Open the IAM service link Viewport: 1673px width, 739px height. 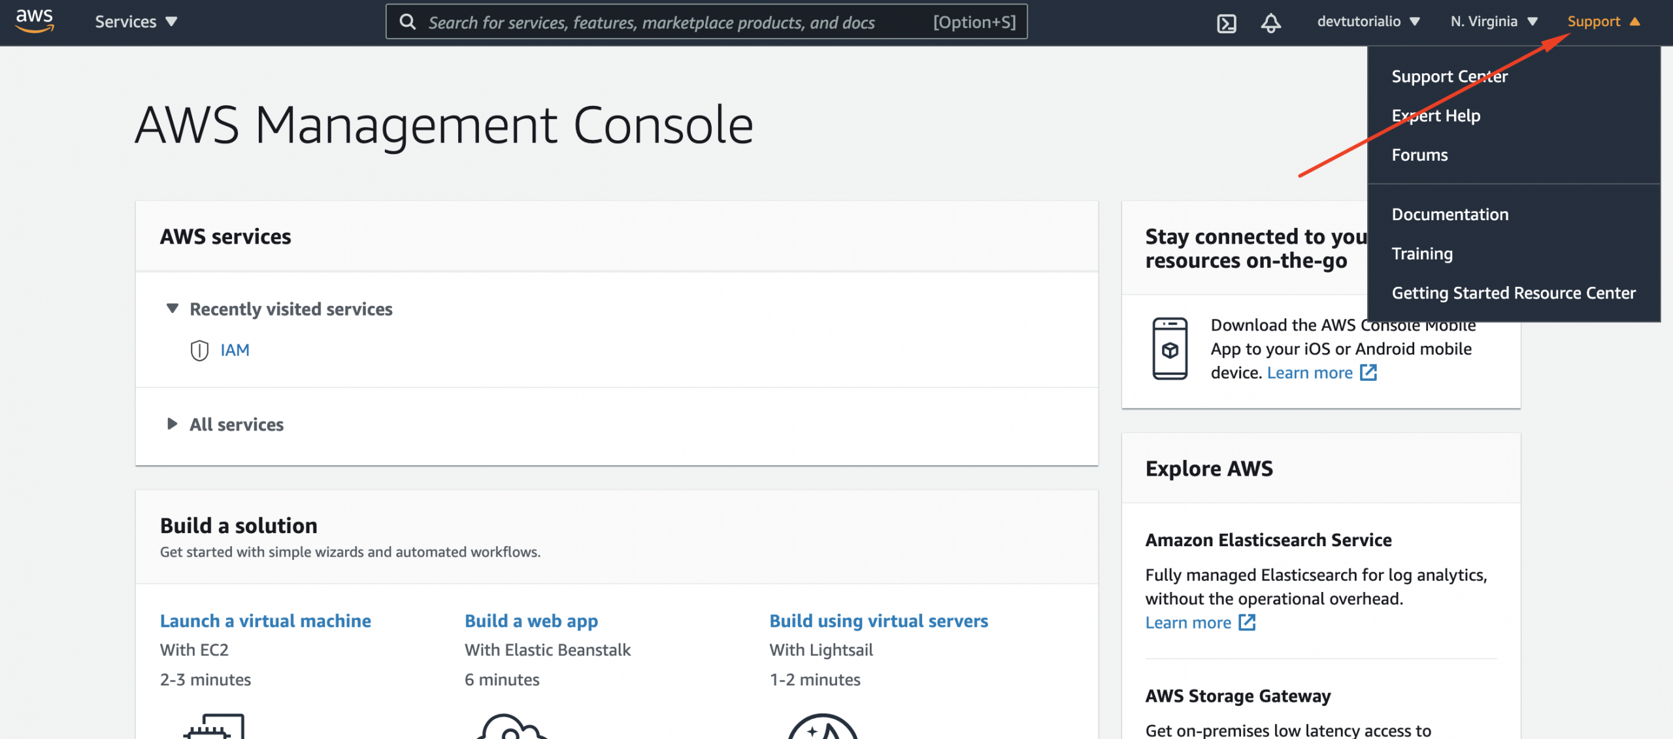click(x=235, y=350)
